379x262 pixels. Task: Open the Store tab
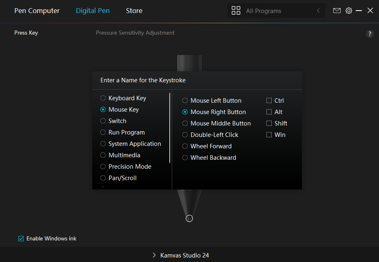pyautogui.click(x=134, y=11)
